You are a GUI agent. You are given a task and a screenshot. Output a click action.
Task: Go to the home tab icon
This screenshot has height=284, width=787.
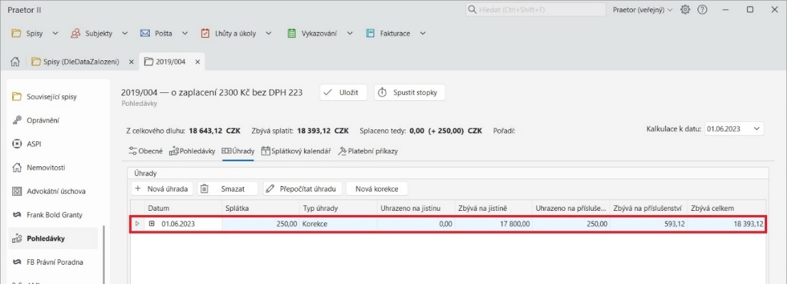(15, 62)
